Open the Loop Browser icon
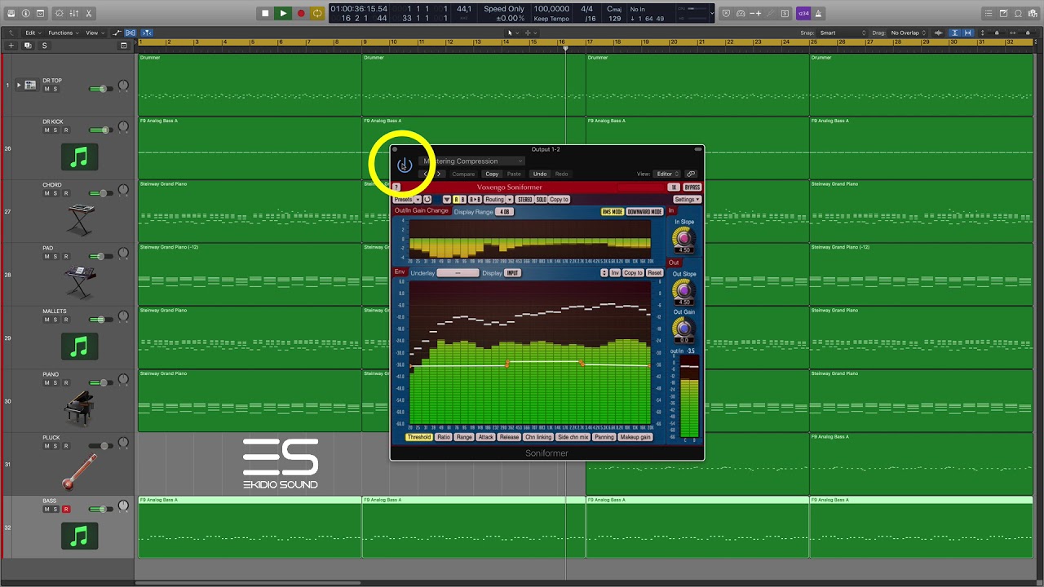 pyautogui.click(x=1018, y=13)
